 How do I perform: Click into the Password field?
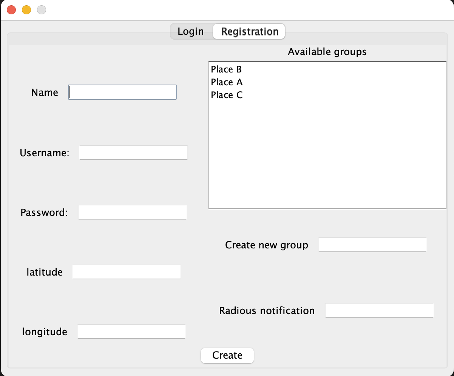click(x=132, y=213)
